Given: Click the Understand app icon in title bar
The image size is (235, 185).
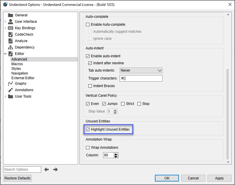Looking at the screenshot, I should click(x=5, y=4).
